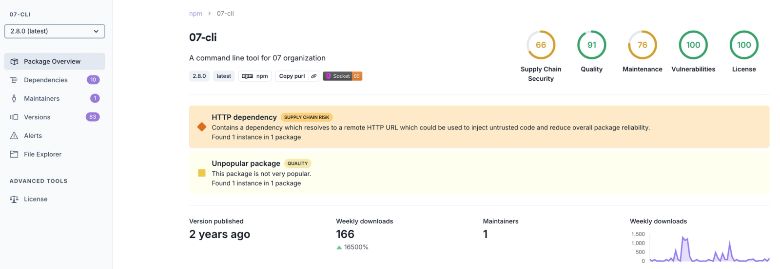
Task: Click the npm breadcrumb link
Action: (x=195, y=14)
